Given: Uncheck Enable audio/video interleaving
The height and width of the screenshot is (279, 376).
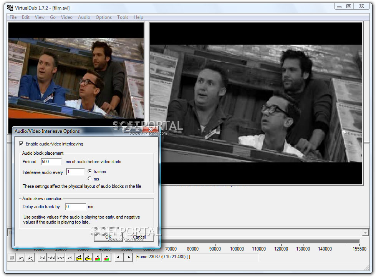Looking at the screenshot, I should [x=21, y=144].
